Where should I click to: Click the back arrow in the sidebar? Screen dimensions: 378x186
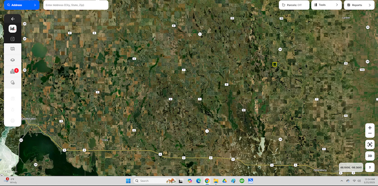pos(13,19)
